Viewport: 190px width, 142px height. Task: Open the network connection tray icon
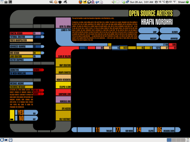(x=127, y=2)
